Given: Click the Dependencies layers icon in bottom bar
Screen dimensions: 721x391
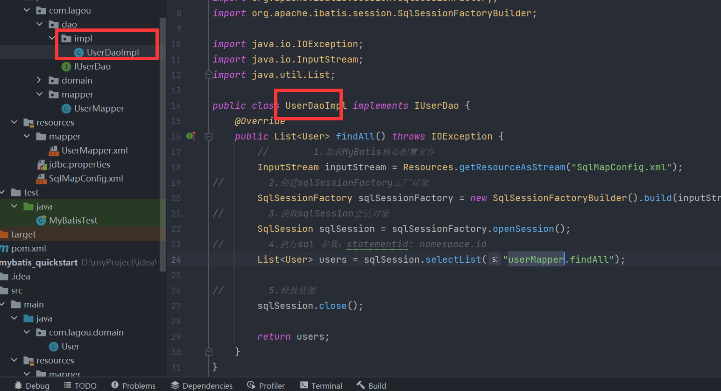Looking at the screenshot, I should click(175, 385).
